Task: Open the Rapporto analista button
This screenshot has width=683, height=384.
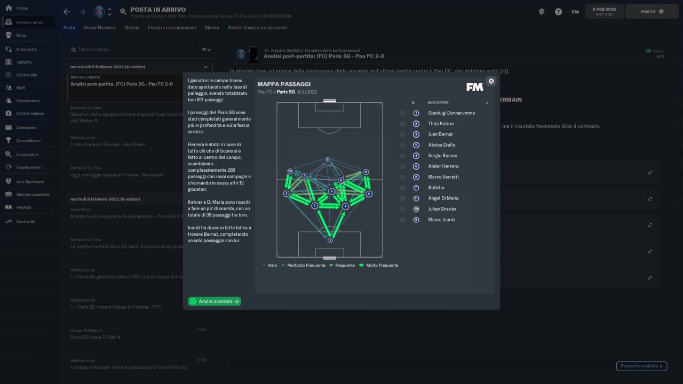Action: coord(641,366)
